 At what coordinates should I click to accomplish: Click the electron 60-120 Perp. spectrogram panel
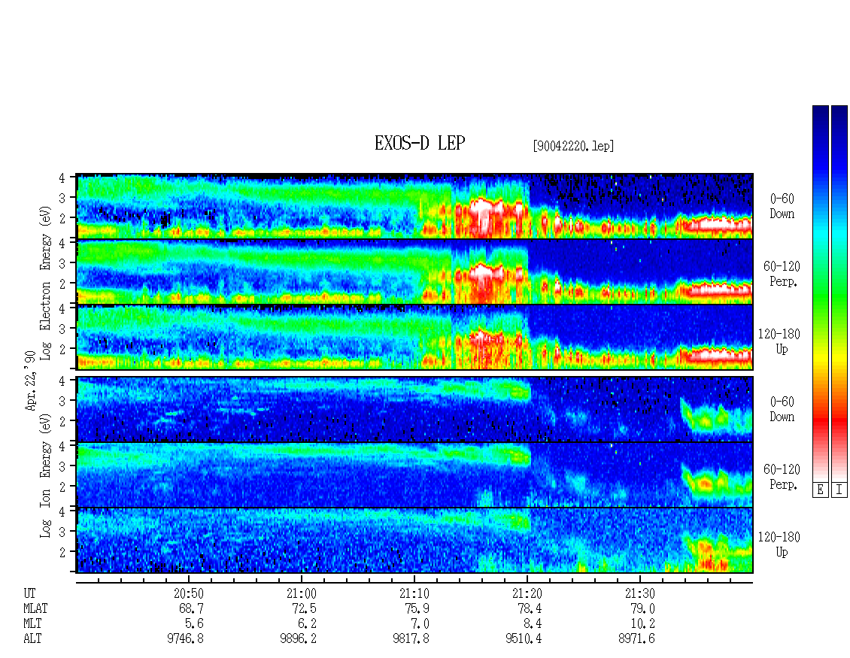(414, 271)
